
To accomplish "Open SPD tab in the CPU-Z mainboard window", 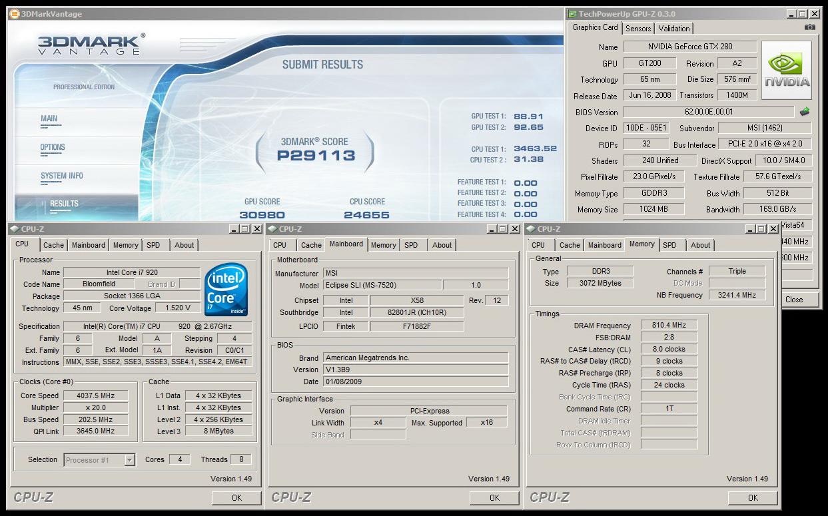I will pos(411,245).
